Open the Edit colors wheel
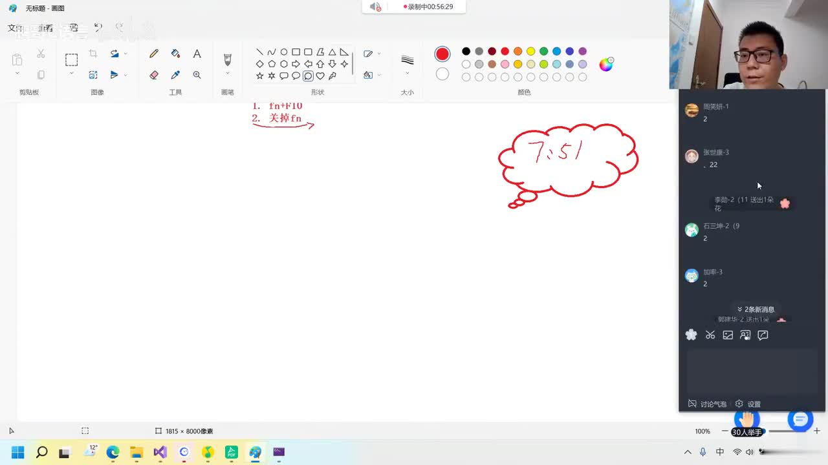This screenshot has height=465, width=828. click(605, 64)
